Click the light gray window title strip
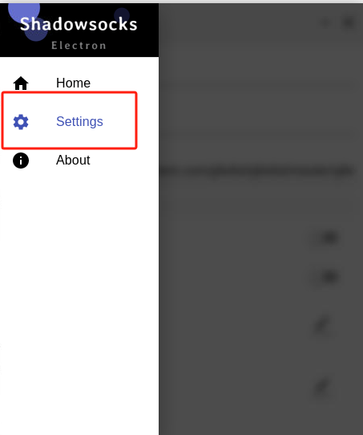The width and height of the screenshot is (363, 435). (181, 2)
